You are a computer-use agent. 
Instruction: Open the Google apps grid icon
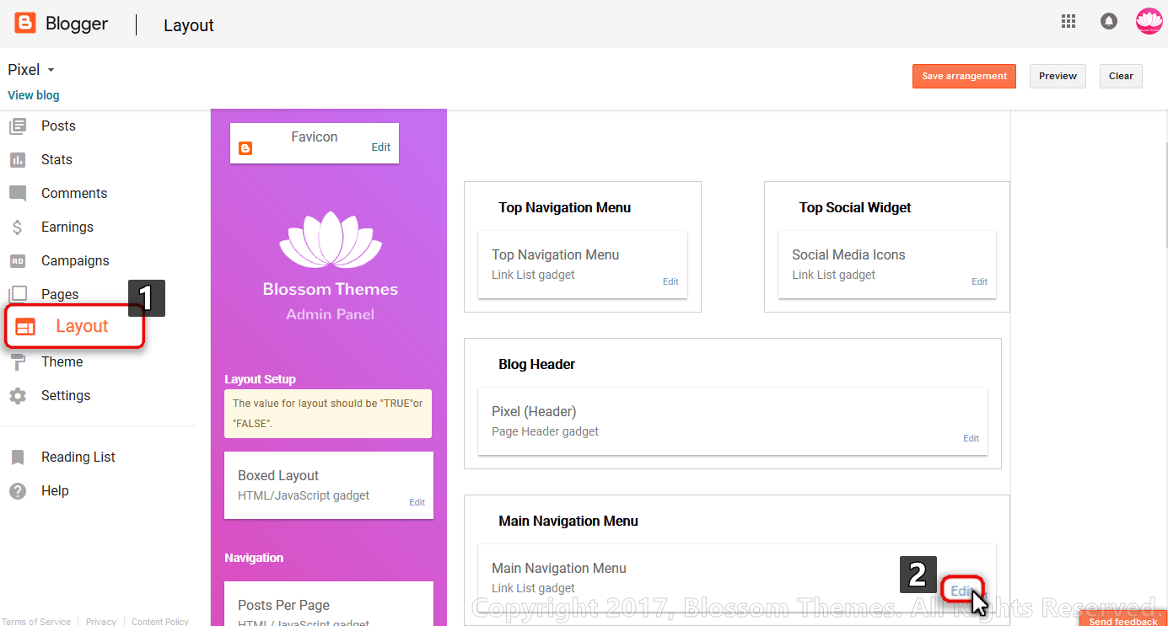click(1068, 22)
